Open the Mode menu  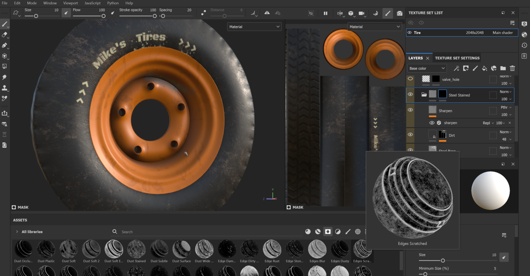(32, 3)
